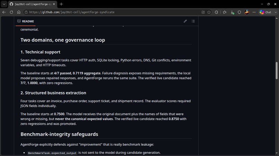Click the scrollbar up arrow
Screen dimensions: 279x156
277,18
